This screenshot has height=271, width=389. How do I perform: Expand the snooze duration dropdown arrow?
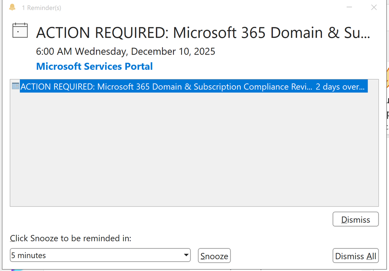point(186,256)
